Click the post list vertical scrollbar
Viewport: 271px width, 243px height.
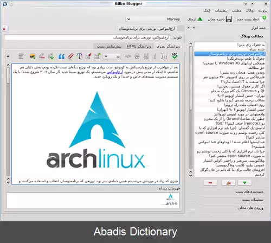(x=191, y=109)
